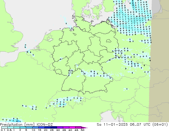169x131 pixels.
Task: Click the legend value '35'
Action: (64, 130)
